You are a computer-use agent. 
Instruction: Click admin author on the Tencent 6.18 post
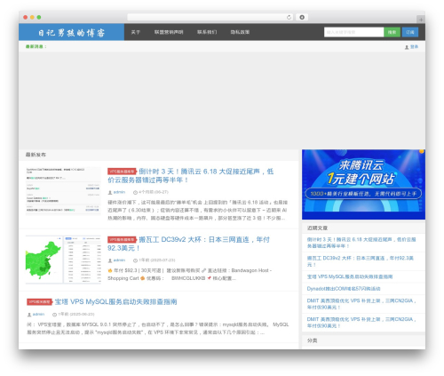(119, 192)
